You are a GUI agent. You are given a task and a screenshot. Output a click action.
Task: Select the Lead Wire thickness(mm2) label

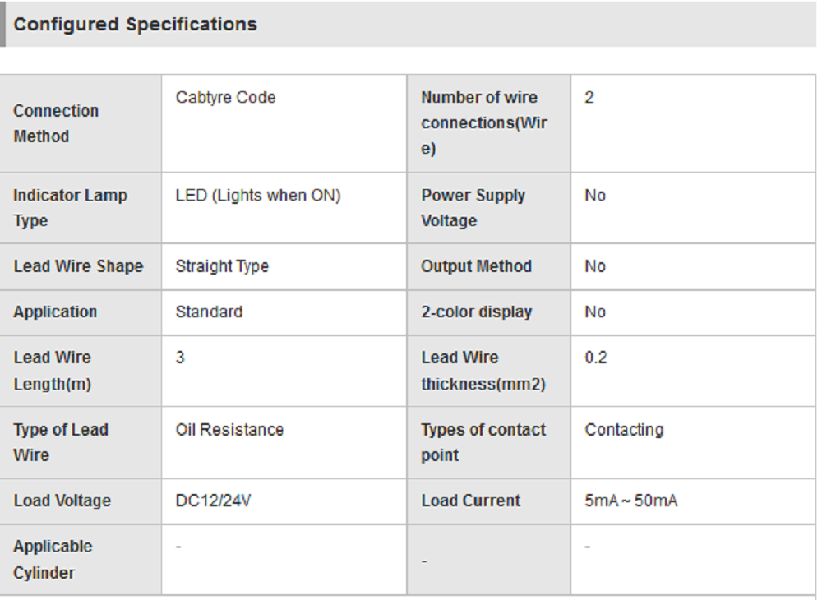coord(483,371)
